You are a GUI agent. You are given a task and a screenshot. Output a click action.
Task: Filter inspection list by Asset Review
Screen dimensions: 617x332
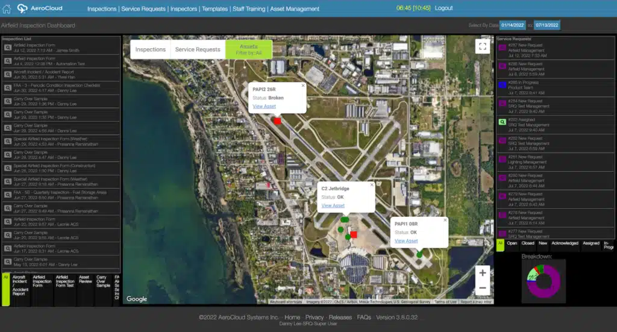pos(84,281)
